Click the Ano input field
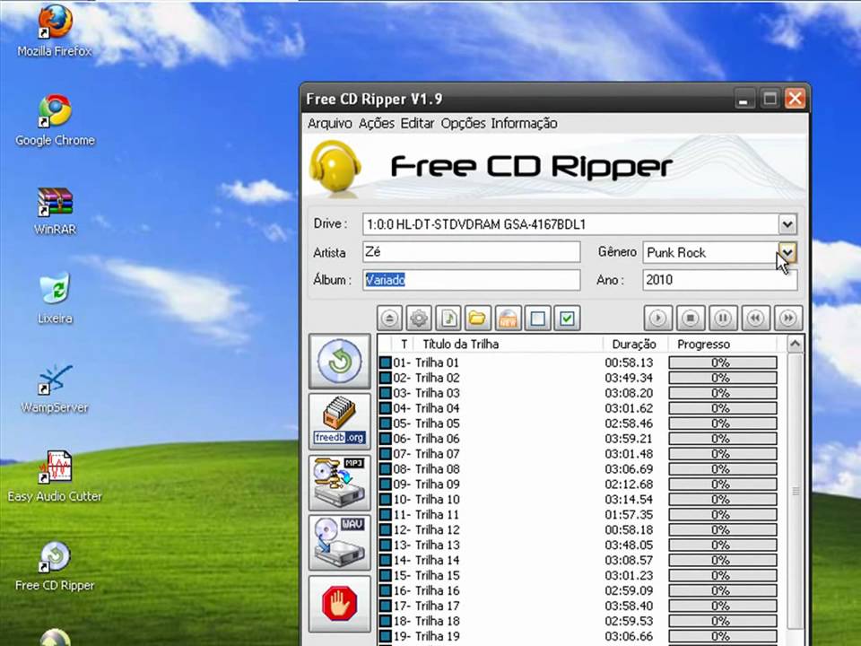861x646 pixels. pos(719,280)
